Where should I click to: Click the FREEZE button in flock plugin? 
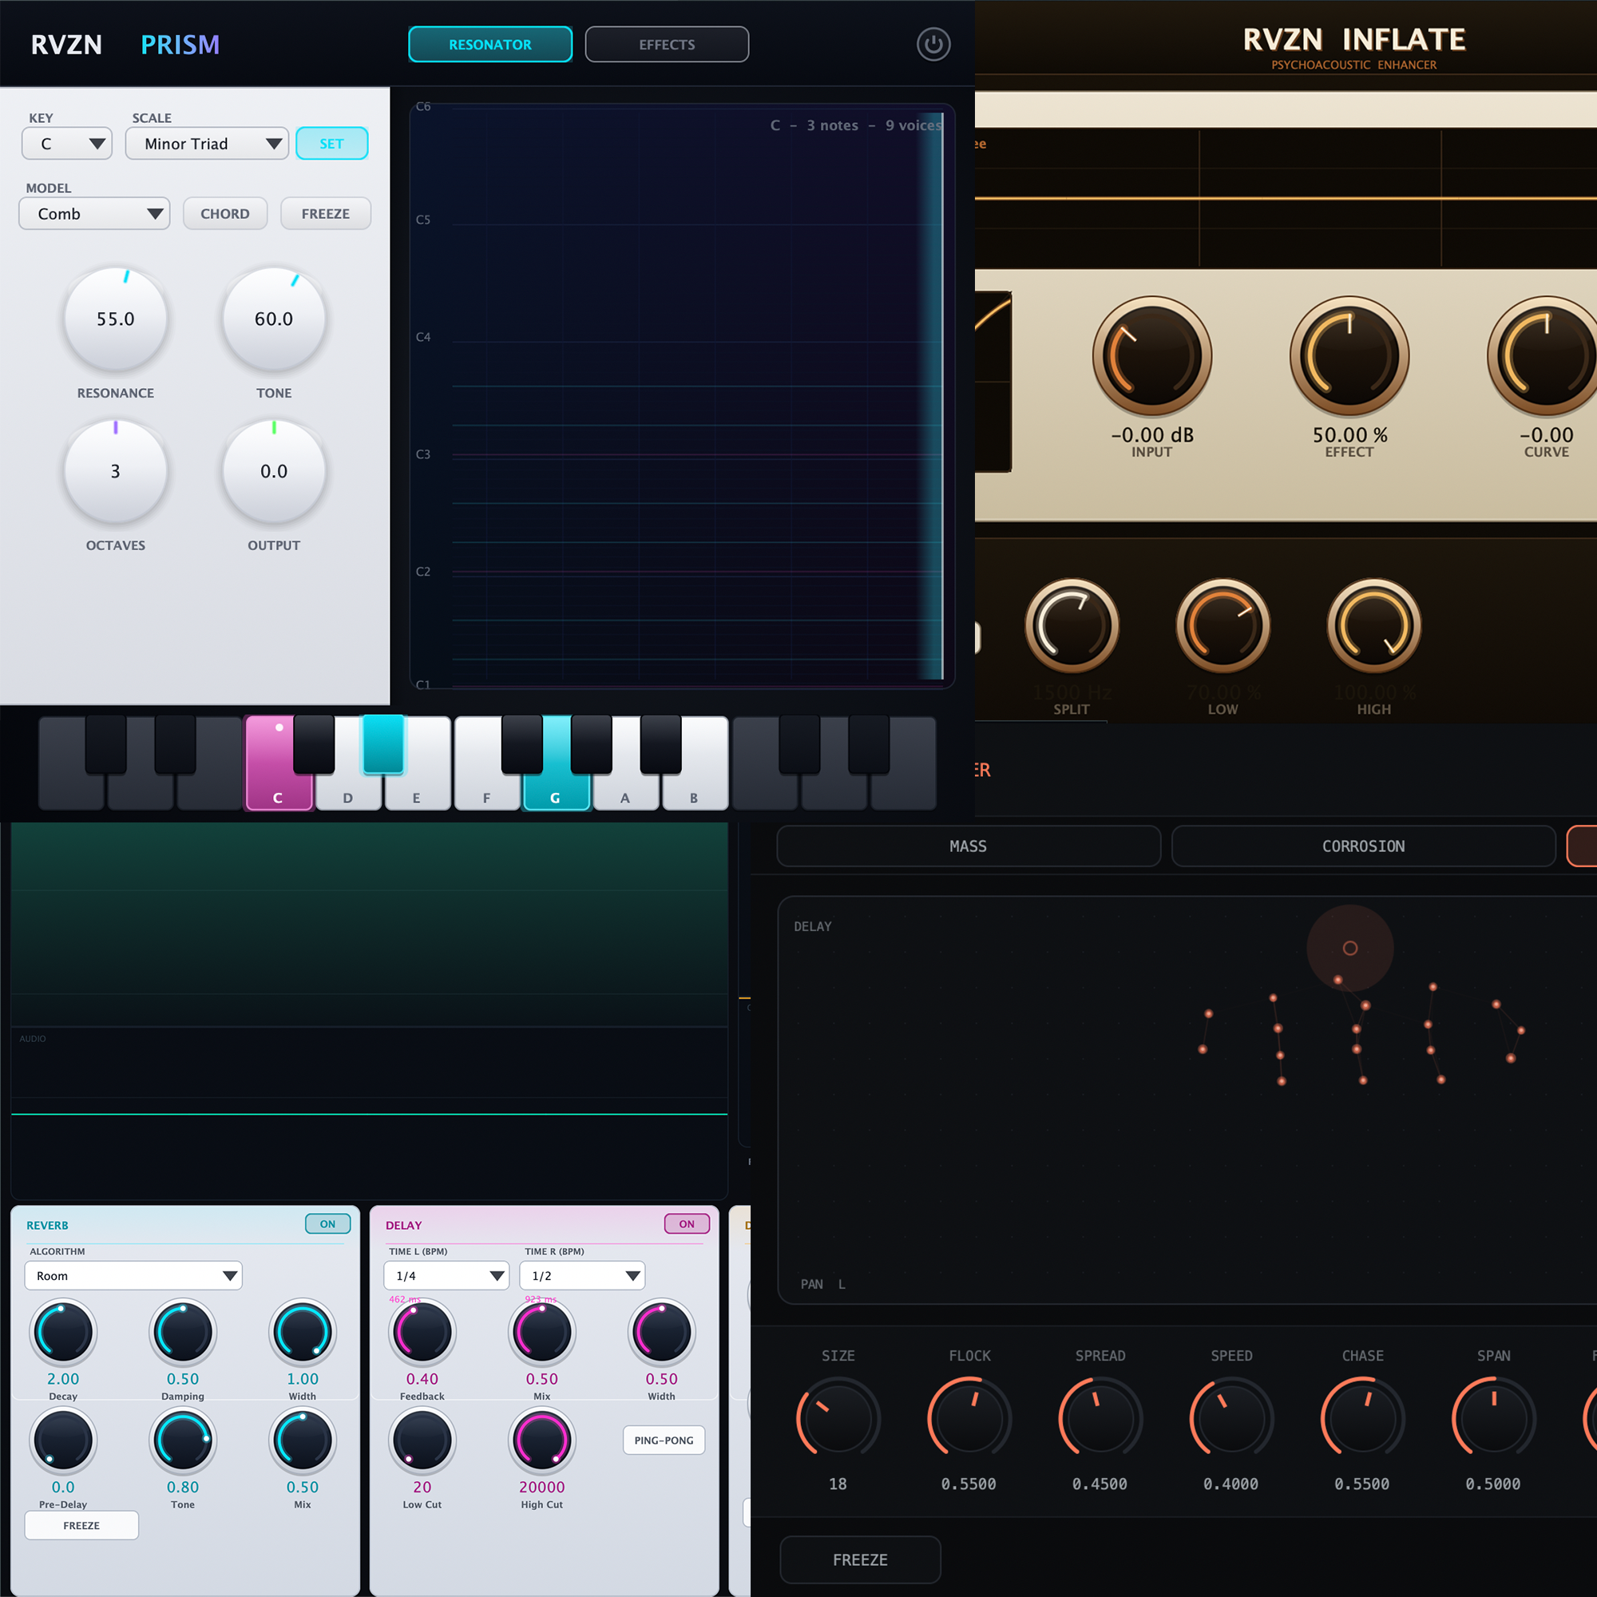tap(861, 1559)
